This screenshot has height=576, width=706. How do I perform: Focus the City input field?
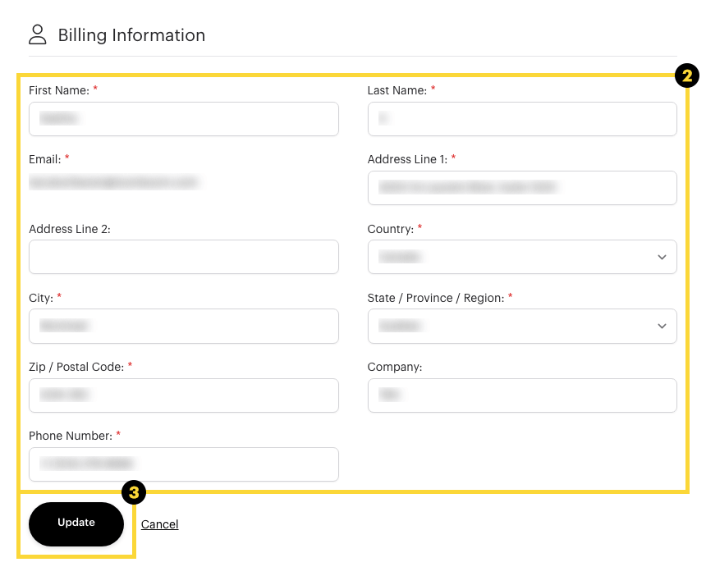[x=183, y=326]
